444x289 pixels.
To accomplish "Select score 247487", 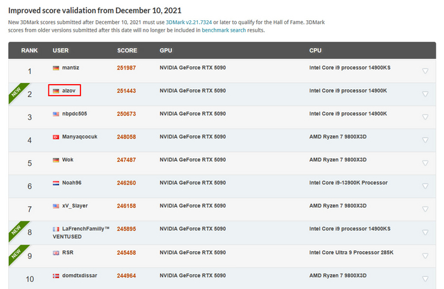I will coord(126,160).
